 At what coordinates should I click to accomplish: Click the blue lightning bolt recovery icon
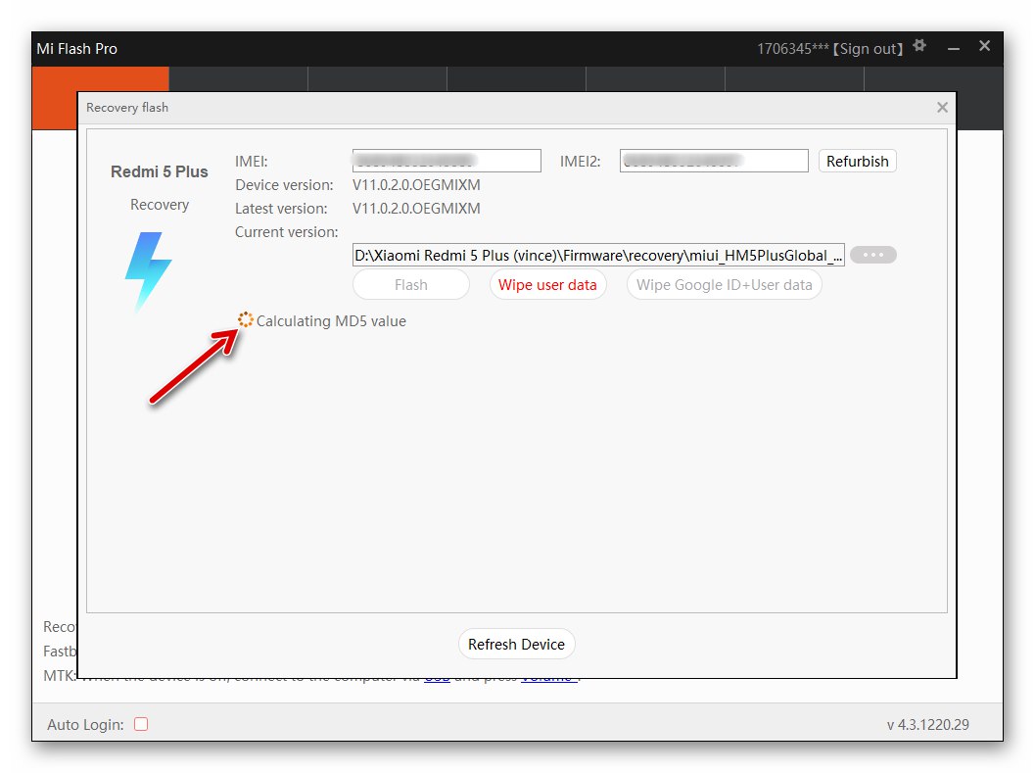[148, 271]
